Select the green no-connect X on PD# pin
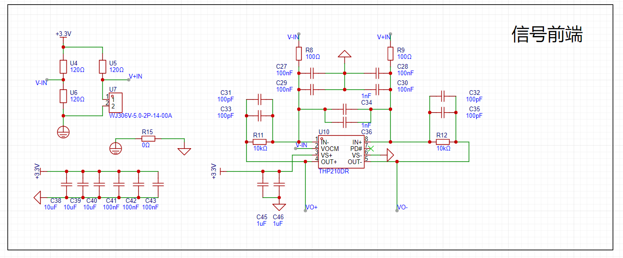This screenshot has height=258, width=623. pyautogui.click(x=371, y=149)
